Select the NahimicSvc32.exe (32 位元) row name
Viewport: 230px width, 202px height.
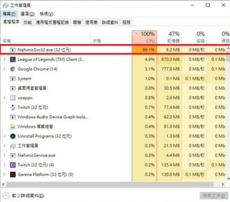(x=44, y=50)
